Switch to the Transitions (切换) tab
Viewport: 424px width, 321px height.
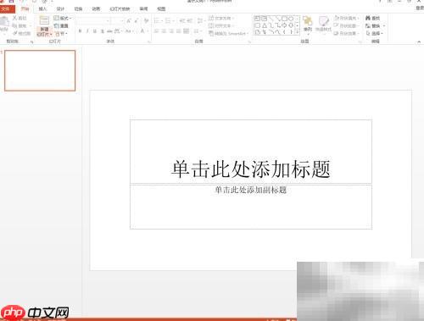[x=78, y=8]
